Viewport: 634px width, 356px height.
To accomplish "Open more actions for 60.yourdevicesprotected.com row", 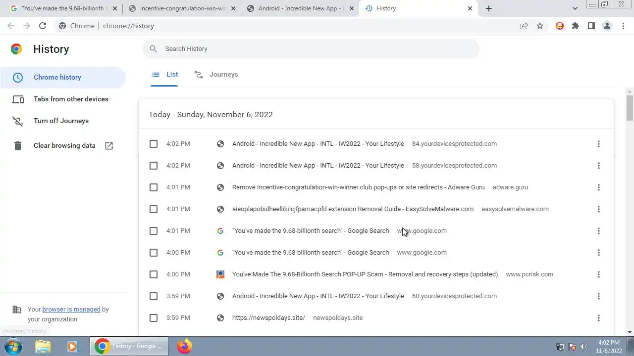I will [x=598, y=296].
